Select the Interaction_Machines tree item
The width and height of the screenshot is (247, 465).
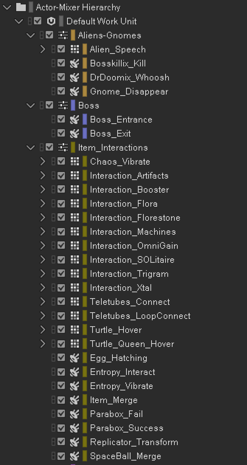[133, 232]
